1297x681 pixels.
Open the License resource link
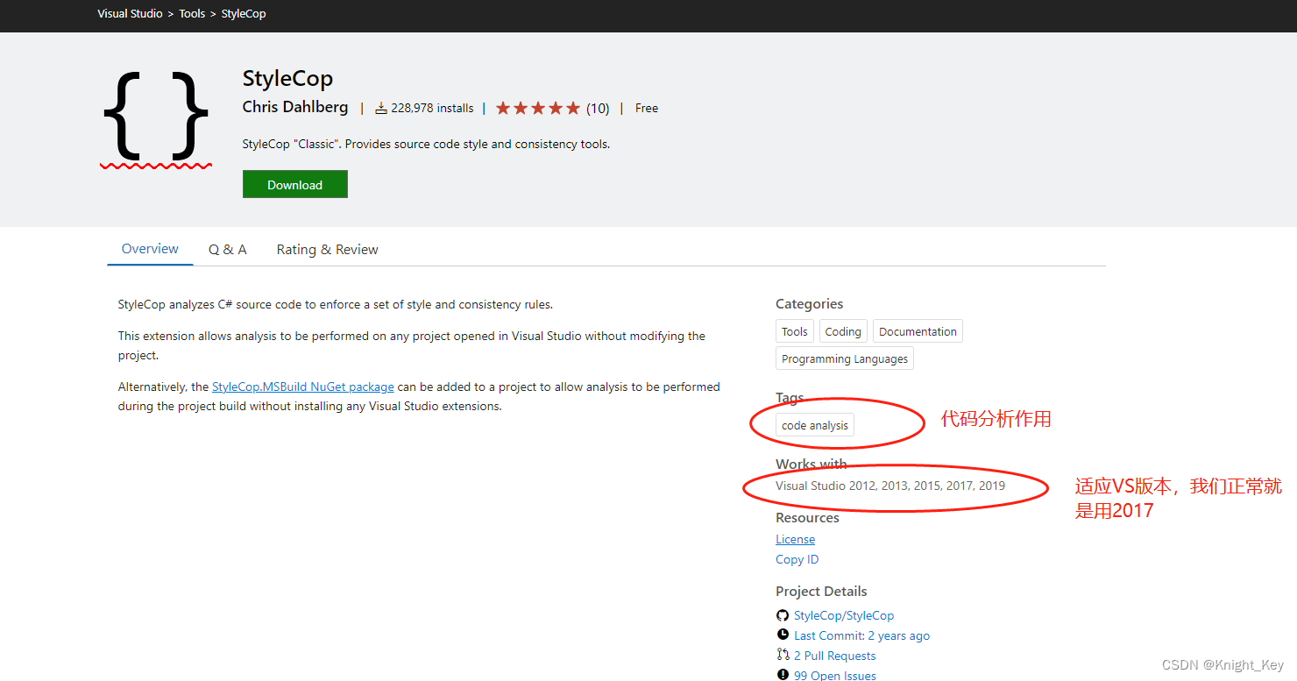click(x=795, y=539)
